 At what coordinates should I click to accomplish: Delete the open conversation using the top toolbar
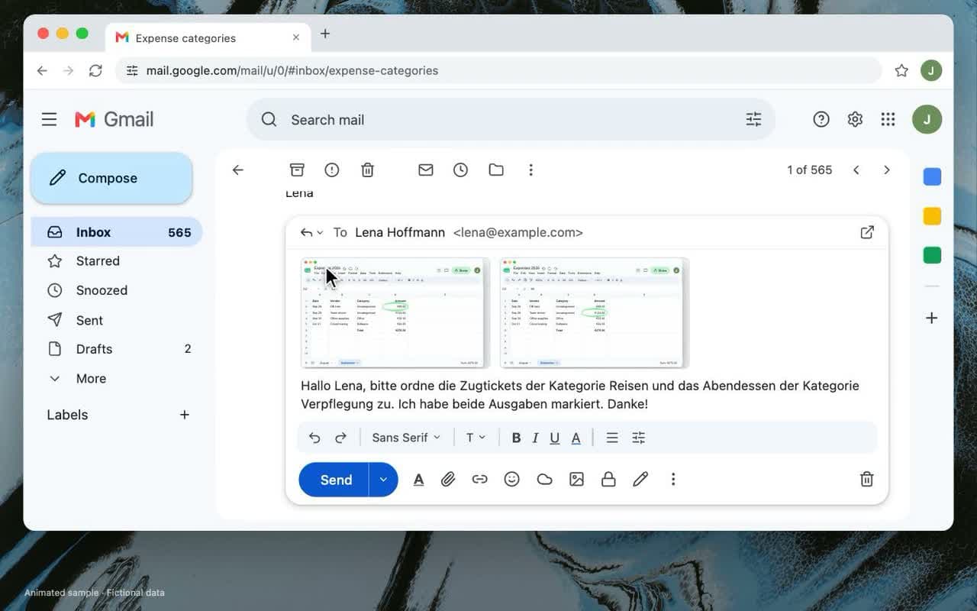[x=368, y=170]
